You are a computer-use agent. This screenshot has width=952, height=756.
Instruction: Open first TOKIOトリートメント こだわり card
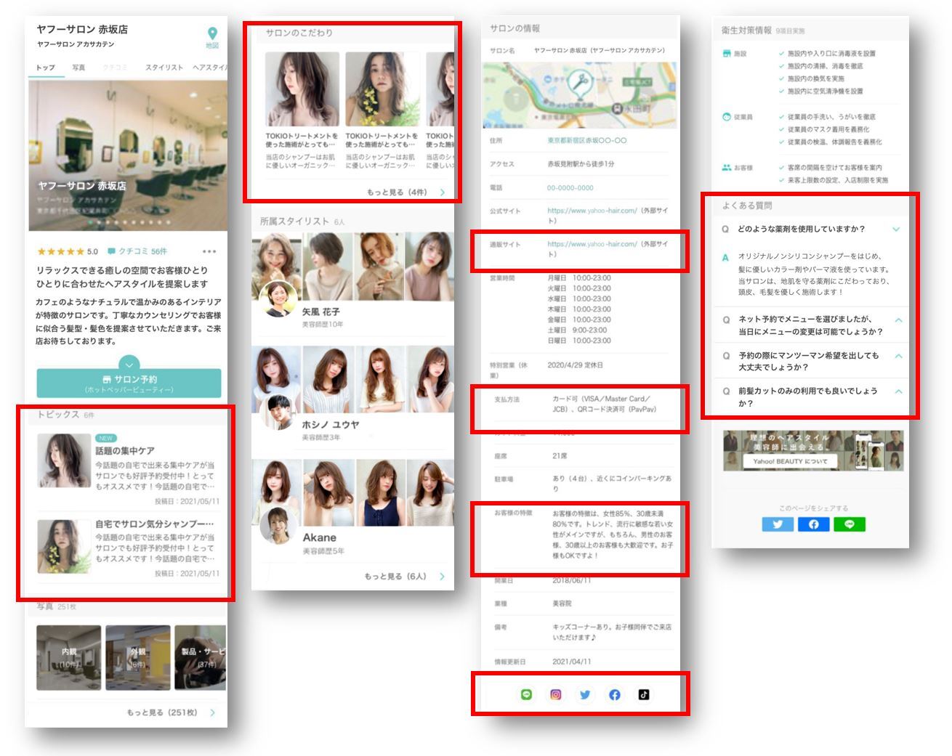click(x=302, y=110)
